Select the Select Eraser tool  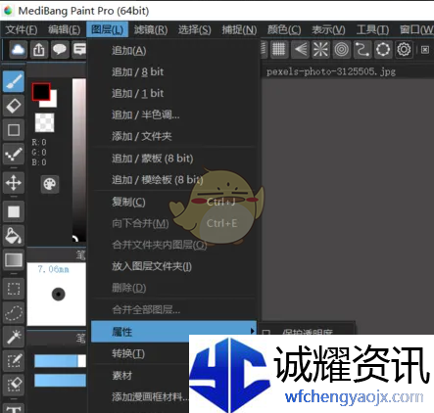click(x=14, y=385)
